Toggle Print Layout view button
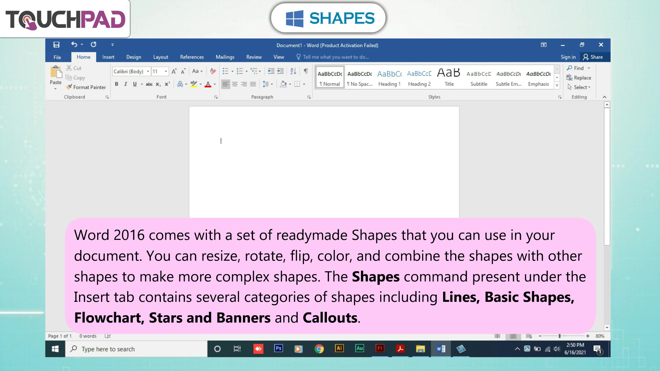The height and width of the screenshot is (371, 660). [x=513, y=336]
